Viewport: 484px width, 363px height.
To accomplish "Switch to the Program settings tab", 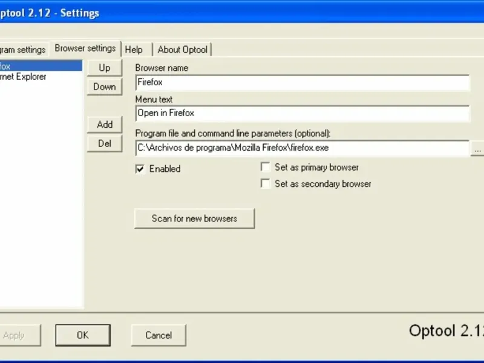I will pos(22,50).
